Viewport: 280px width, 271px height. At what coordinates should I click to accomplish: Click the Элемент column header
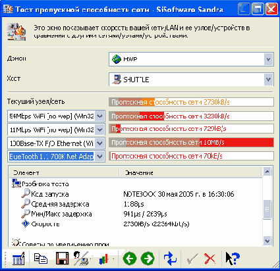point(64,172)
